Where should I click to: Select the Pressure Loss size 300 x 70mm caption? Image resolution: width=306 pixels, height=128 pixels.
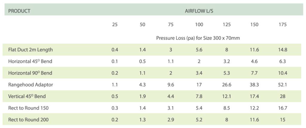pyautogui.click(x=198, y=38)
